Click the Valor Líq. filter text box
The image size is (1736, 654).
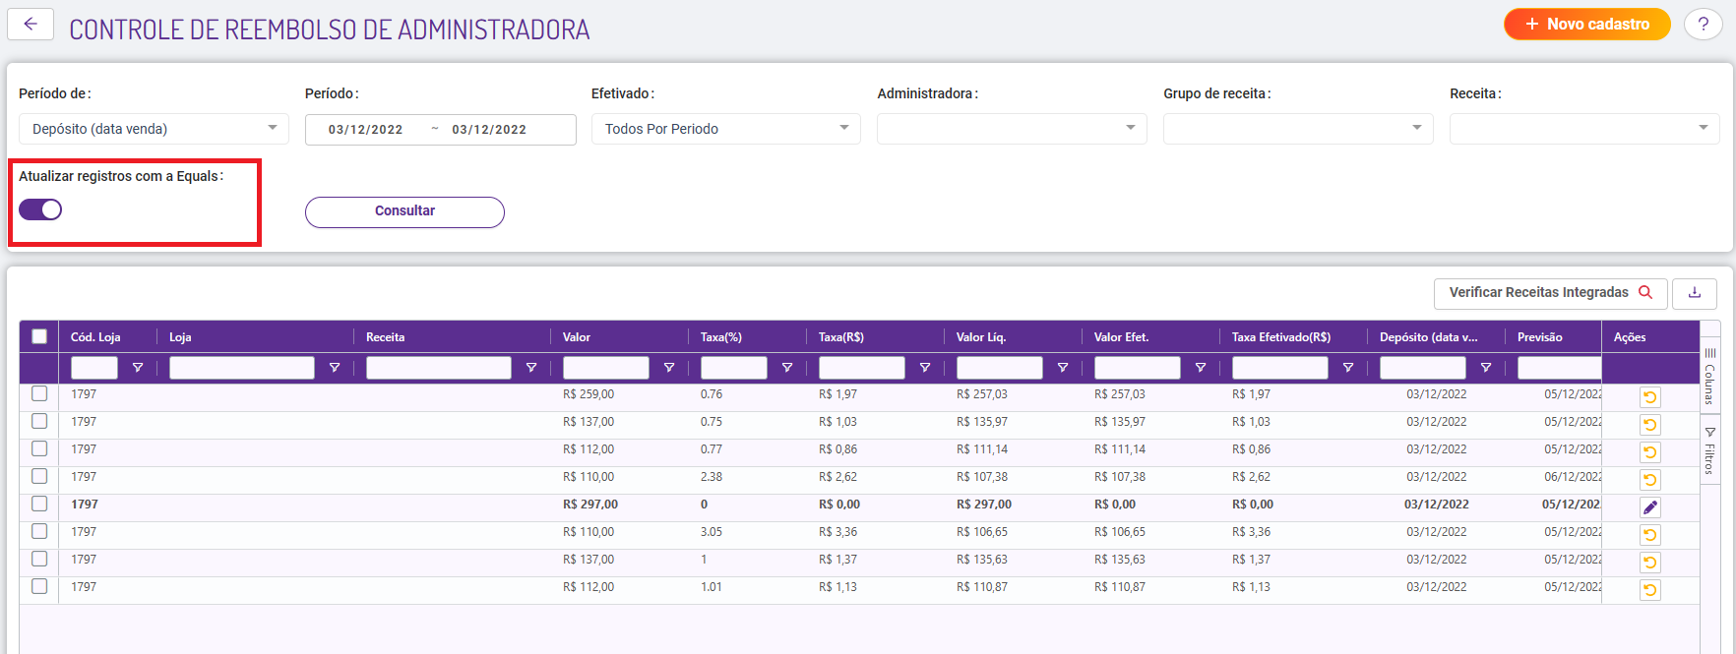point(1000,368)
